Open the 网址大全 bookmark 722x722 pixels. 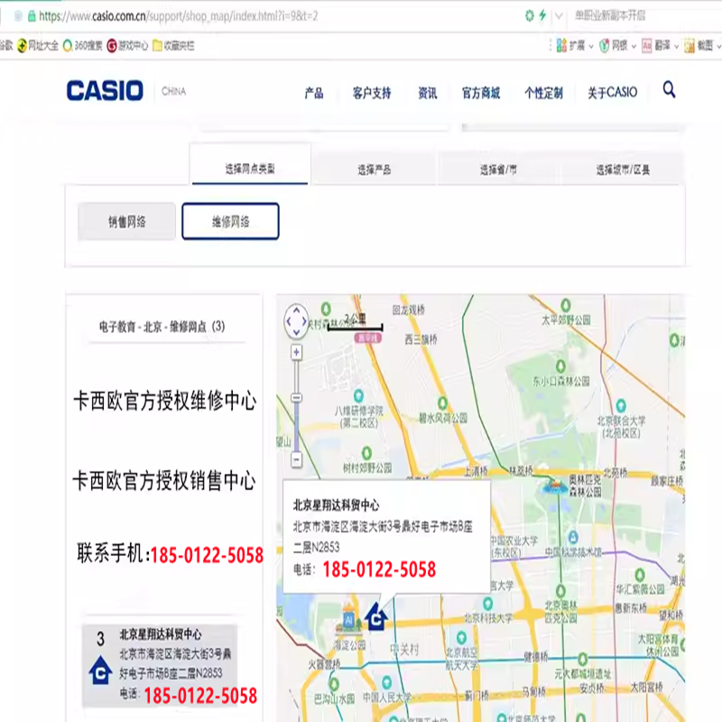pos(38,45)
